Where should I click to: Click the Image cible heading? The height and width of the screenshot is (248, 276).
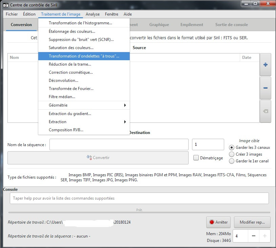(x=249, y=141)
